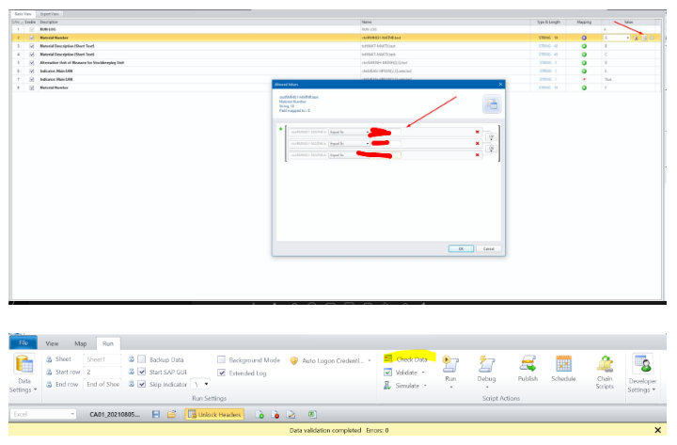Click the Chain Scripts icon

pos(603,367)
